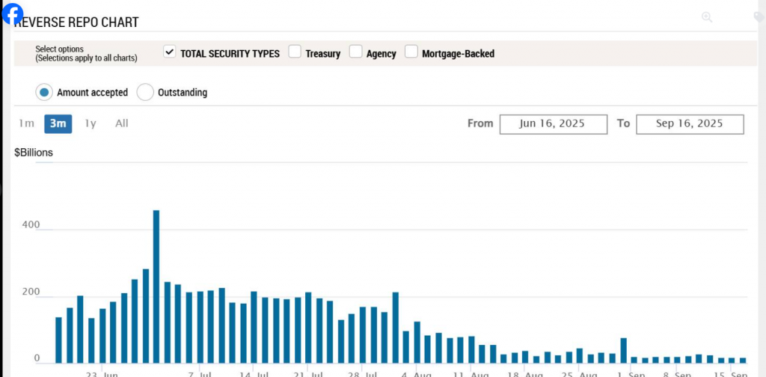Click the REVERSE REPO CHART heading
Image resolution: width=766 pixels, height=377 pixels.
click(77, 22)
